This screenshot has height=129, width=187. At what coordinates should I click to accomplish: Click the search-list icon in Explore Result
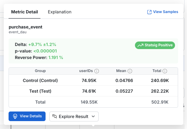click(54, 116)
